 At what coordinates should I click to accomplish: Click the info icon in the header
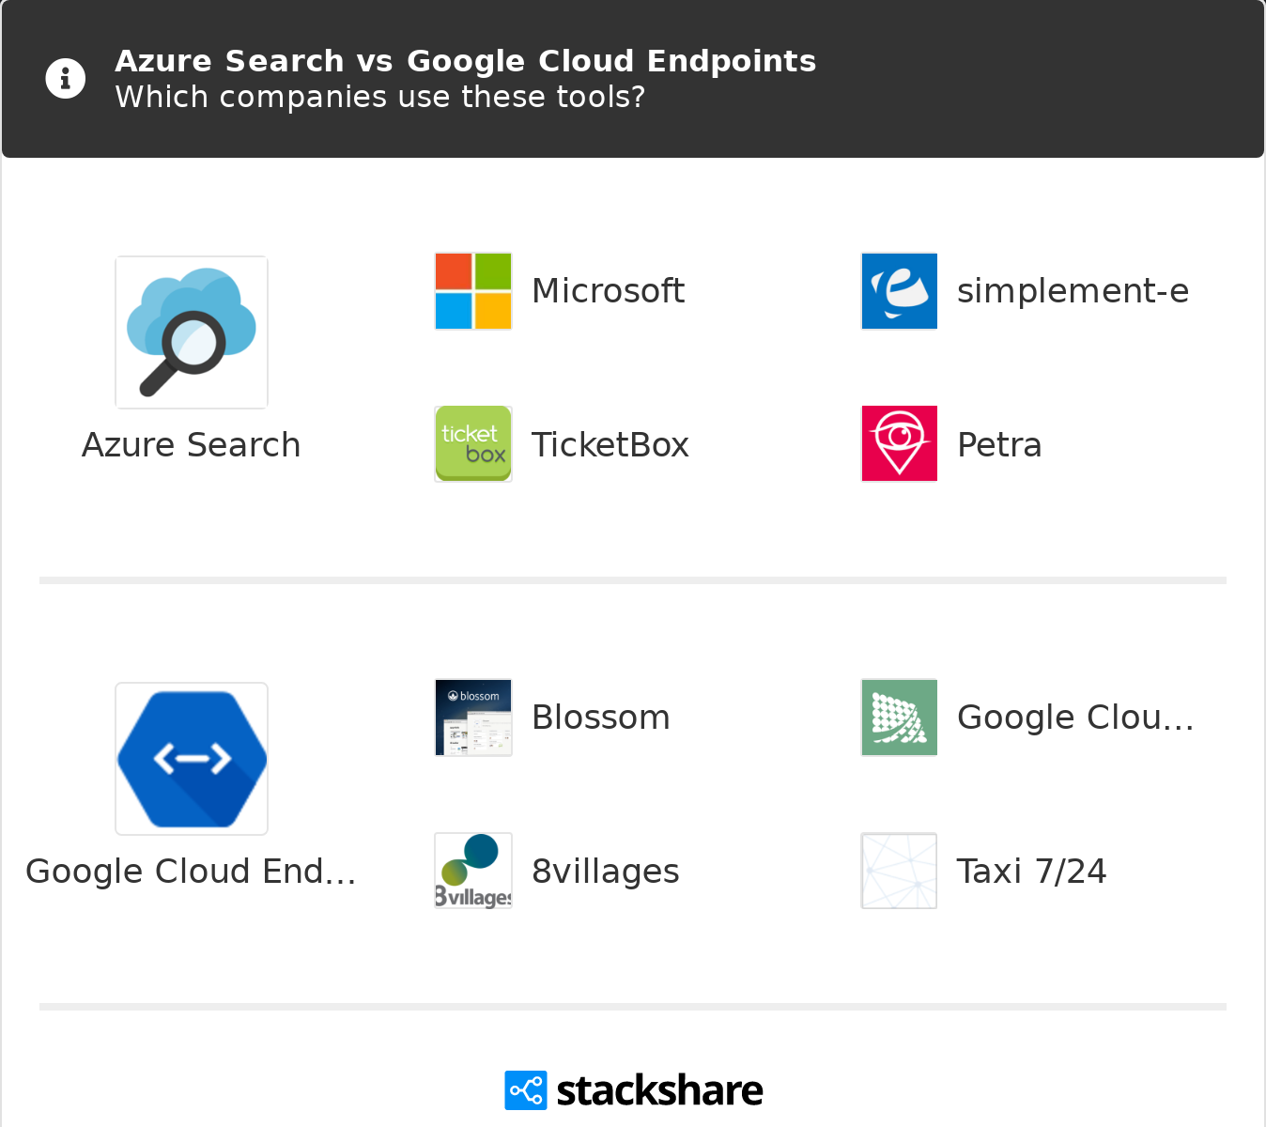(66, 79)
